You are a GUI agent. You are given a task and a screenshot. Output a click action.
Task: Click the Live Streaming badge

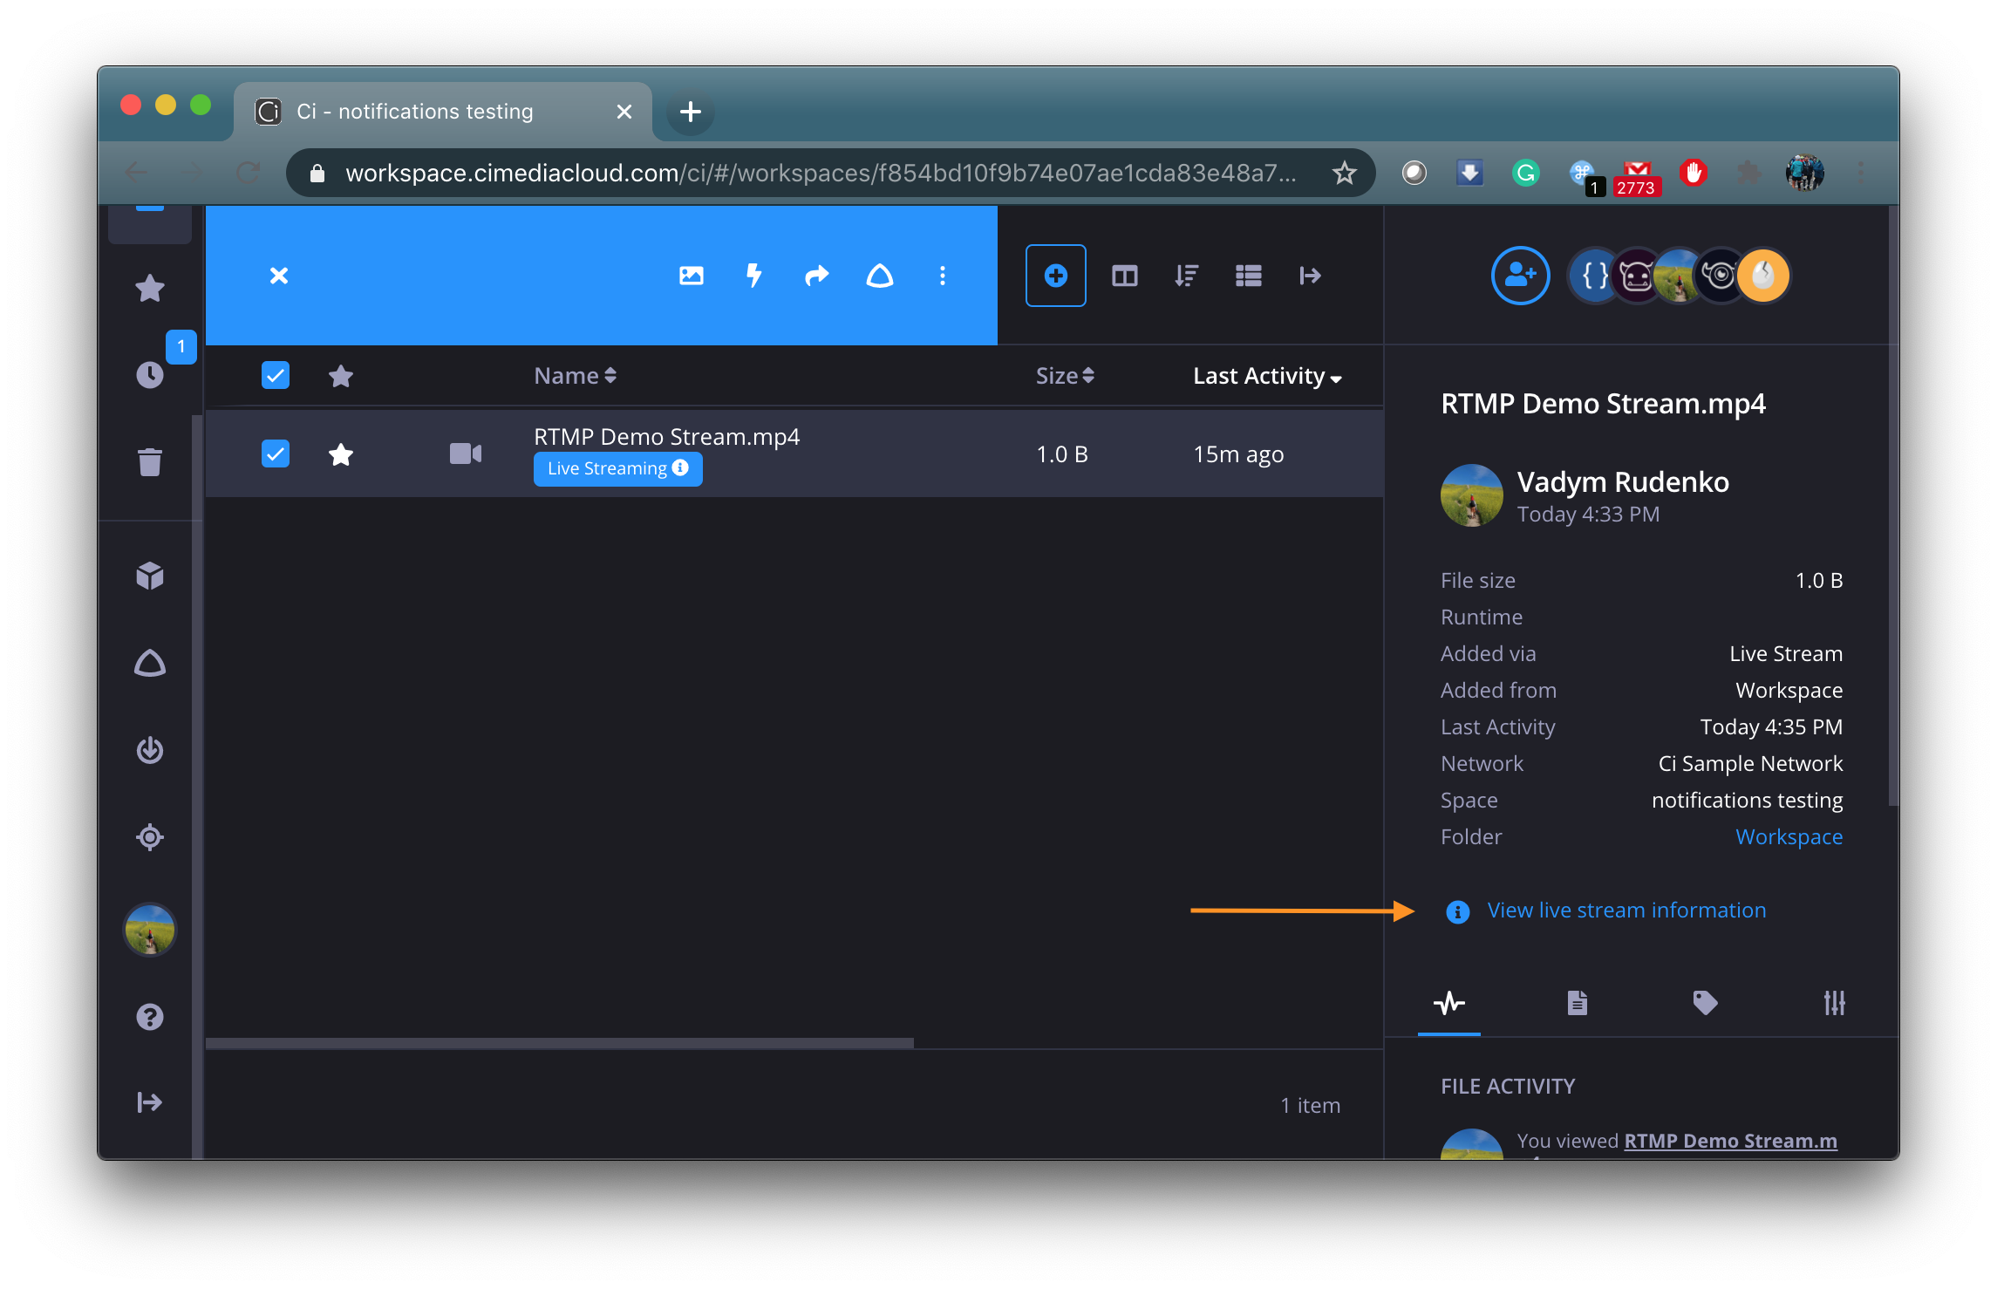point(618,468)
